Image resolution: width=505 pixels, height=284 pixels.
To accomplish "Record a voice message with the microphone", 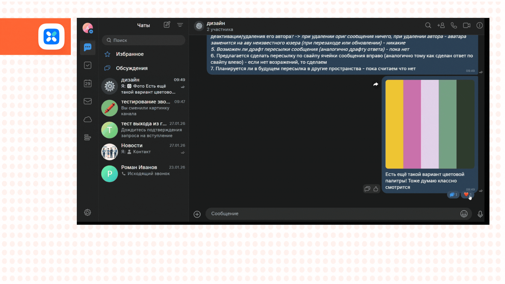I will point(480,214).
